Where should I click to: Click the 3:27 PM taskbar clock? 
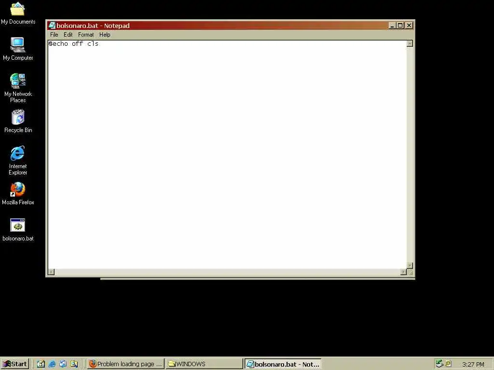473,364
